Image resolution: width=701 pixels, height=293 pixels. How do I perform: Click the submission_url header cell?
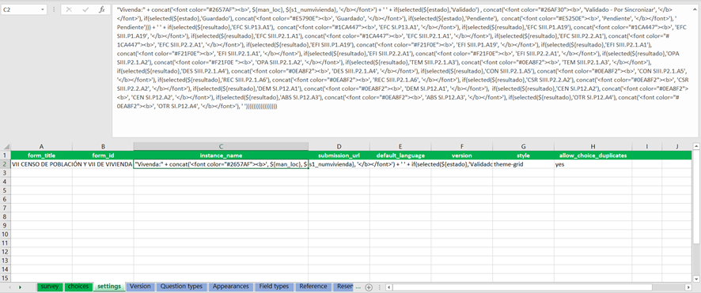click(x=339, y=156)
